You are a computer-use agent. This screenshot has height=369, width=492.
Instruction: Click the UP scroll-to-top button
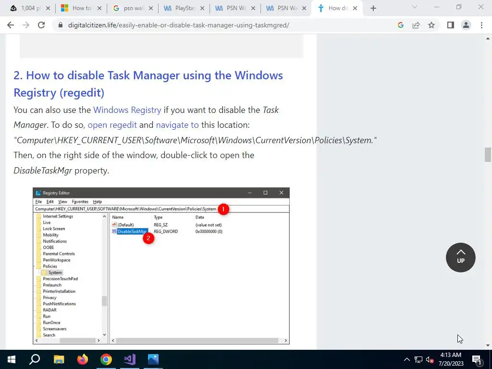(x=460, y=258)
